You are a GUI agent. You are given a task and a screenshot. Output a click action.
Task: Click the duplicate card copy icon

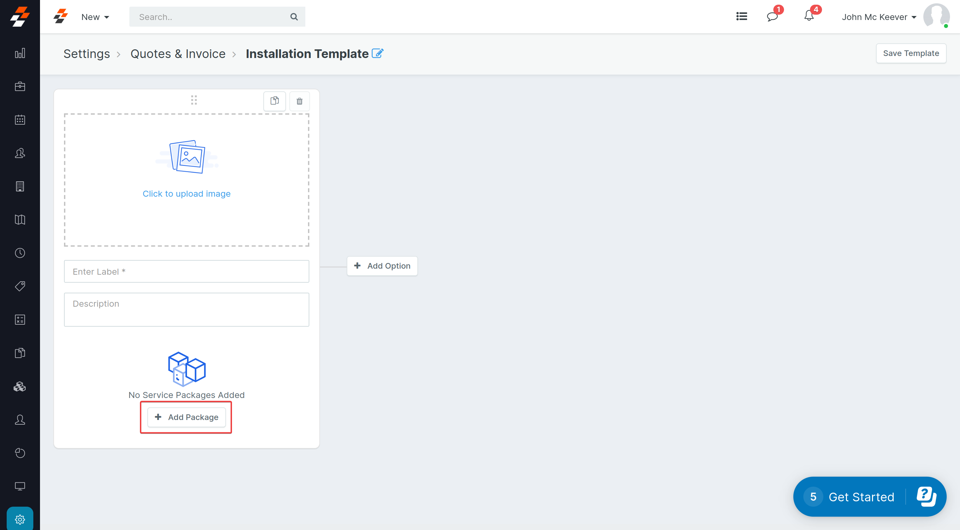point(274,101)
